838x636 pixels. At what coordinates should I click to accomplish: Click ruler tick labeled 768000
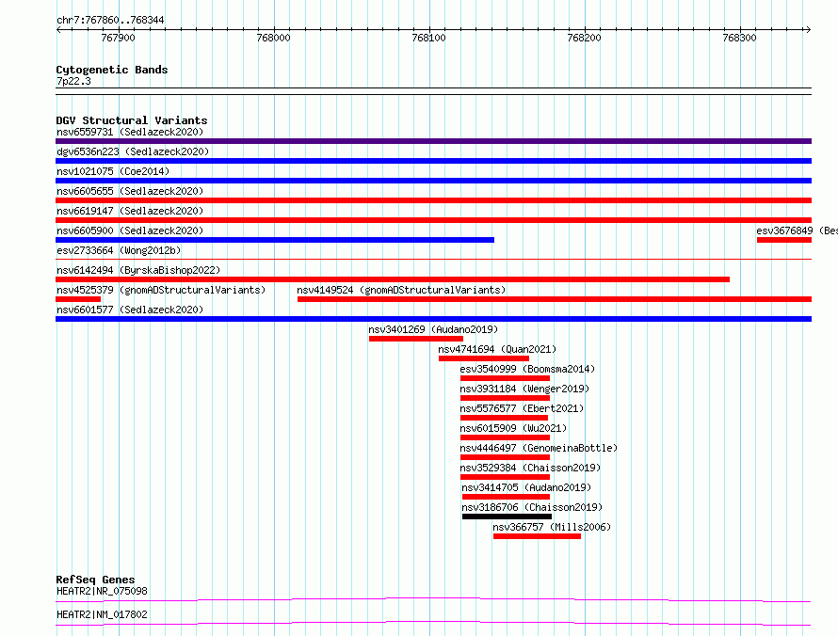[274, 38]
